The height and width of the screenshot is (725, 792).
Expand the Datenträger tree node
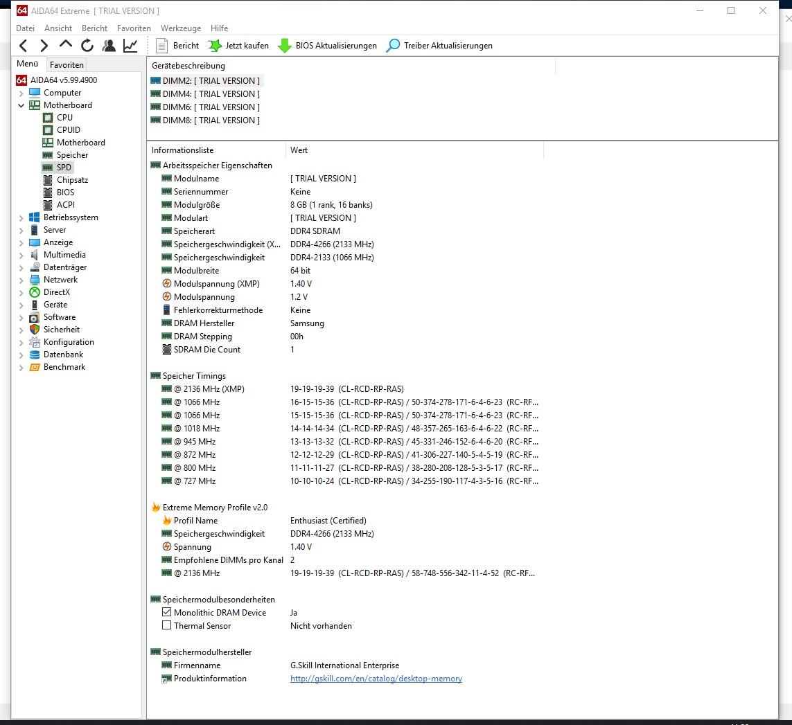(x=21, y=267)
